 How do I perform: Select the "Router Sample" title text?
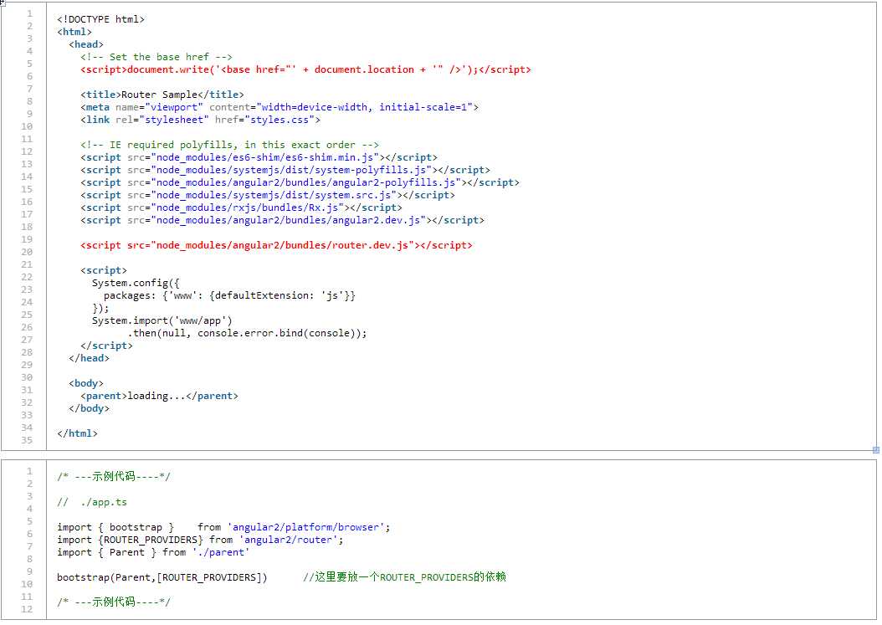tap(159, 95)
